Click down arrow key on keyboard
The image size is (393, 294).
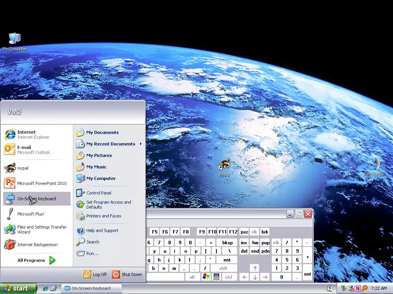tap(255, 277)
